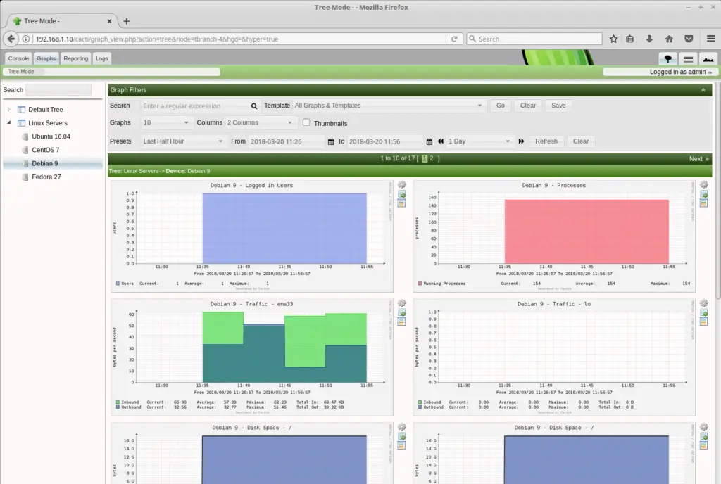Reload the page using the address bar refresh
This screenshot has height=484, width=721.
[x=454, y=39]
